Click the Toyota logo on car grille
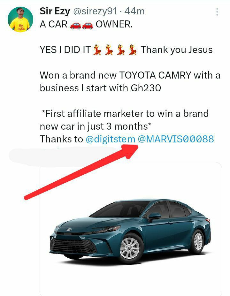 coord(69,230)
